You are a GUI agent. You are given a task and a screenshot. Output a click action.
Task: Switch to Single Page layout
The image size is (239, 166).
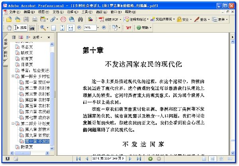(x=204, y=159)
